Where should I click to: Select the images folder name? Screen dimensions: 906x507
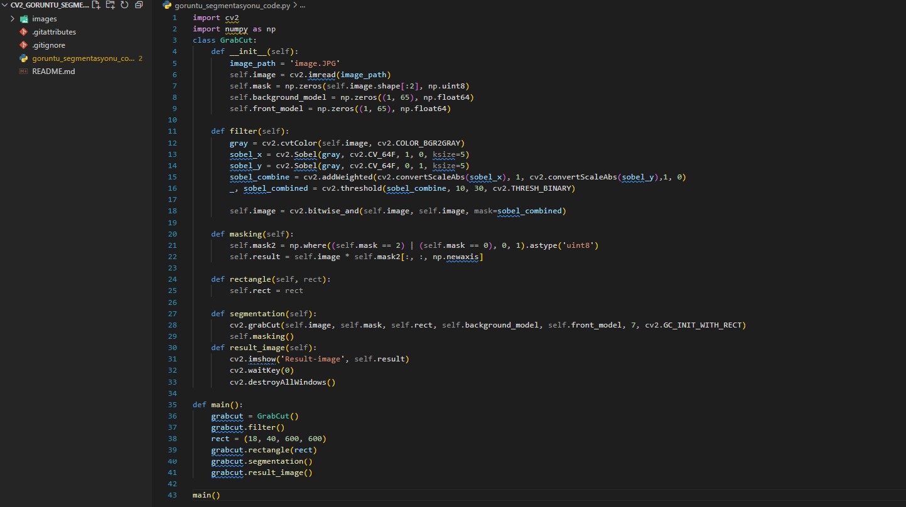coord(44,19)
